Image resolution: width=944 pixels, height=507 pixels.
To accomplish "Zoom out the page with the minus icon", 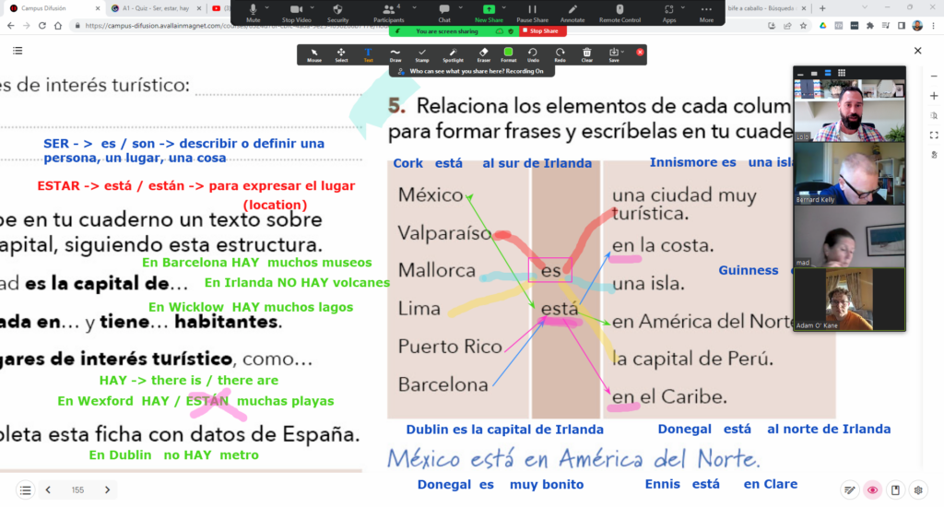I will pyautogui.click(x=934, y=77).
